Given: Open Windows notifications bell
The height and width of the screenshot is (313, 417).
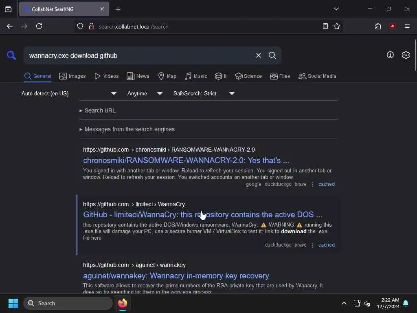Looking at the screenshot, I should (x=406, y=303).
